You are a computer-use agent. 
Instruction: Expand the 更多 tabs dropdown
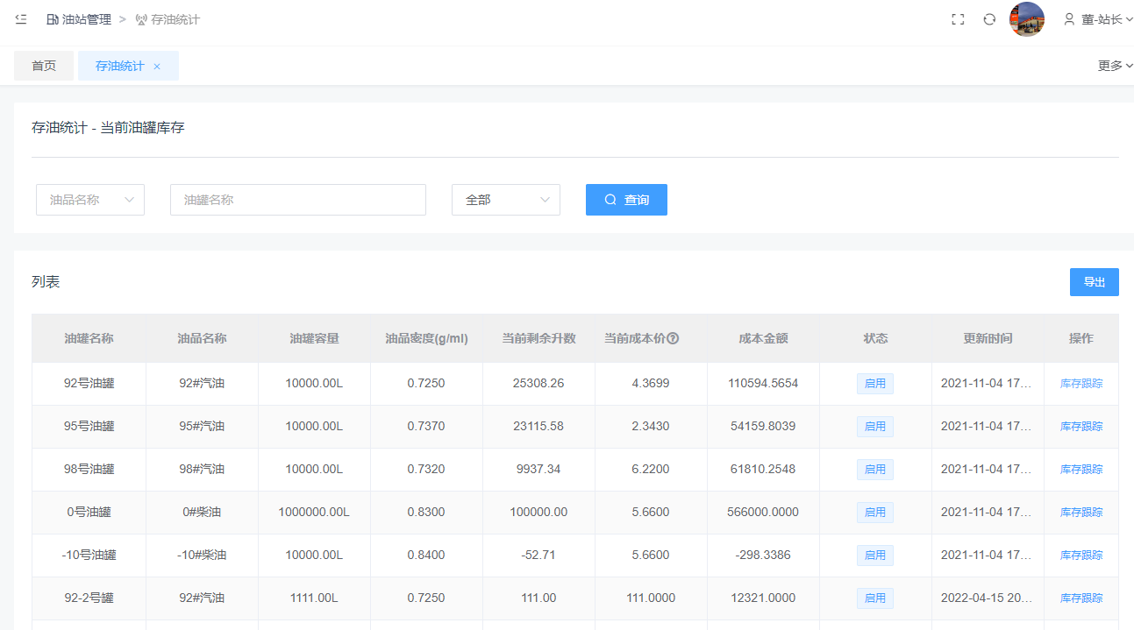pyautogui.click(x=1115, y=66)
